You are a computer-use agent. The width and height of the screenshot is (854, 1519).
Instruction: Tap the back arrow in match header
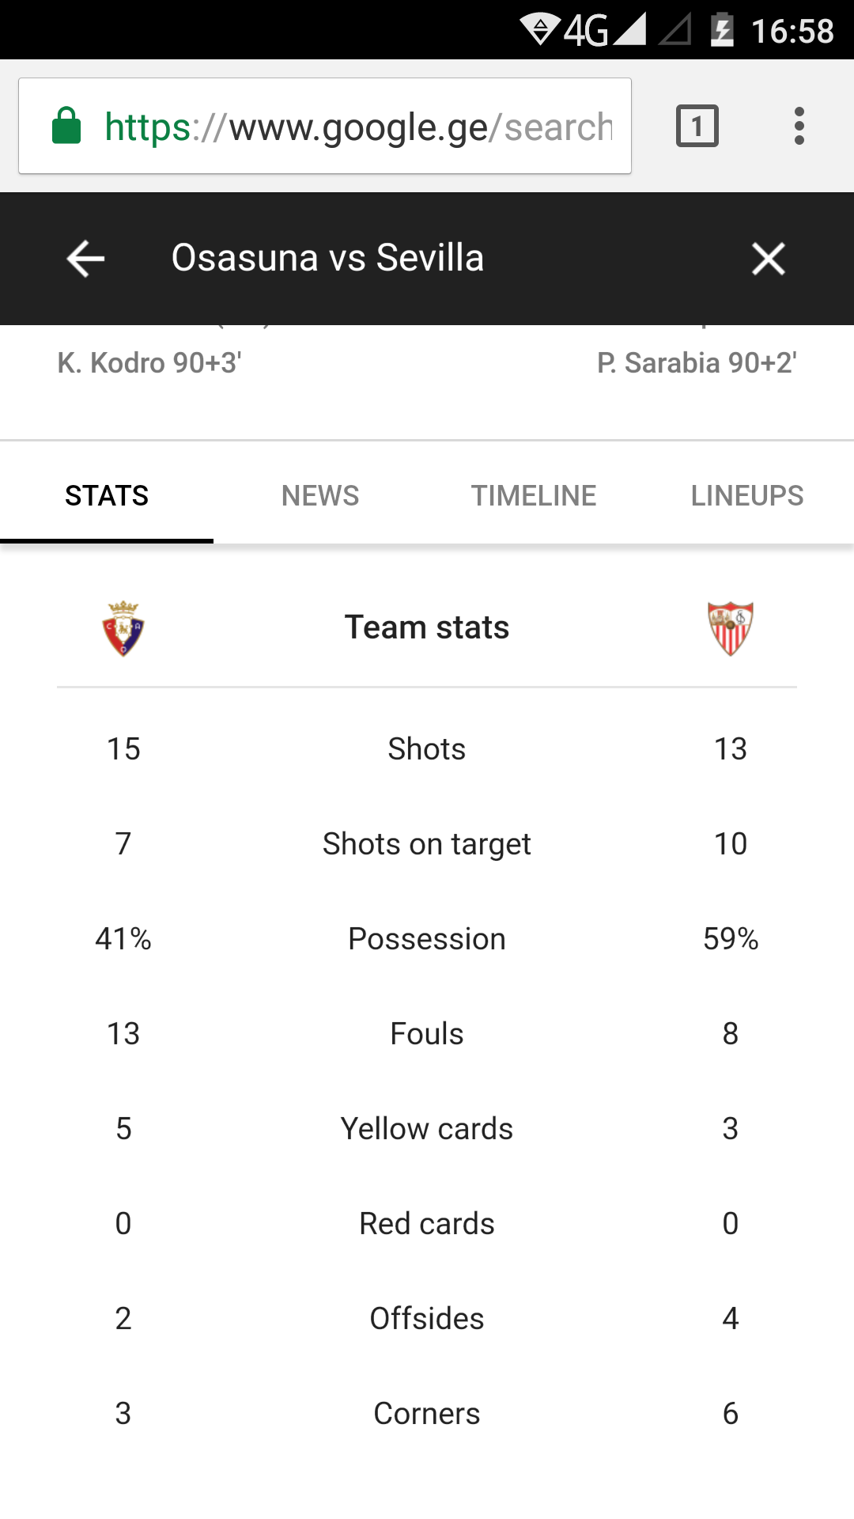click(85, 259)
